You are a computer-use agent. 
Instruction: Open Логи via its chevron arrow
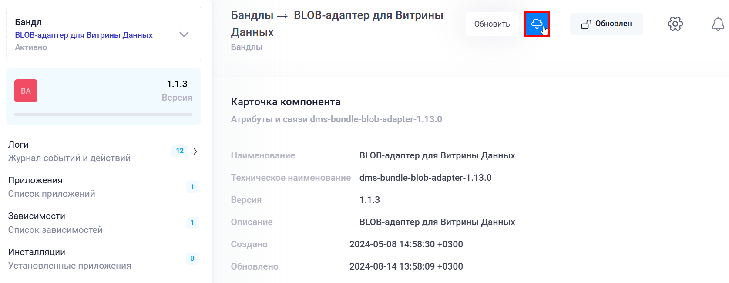pyautogui.click(x=195, y=151)
